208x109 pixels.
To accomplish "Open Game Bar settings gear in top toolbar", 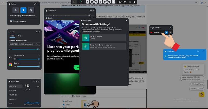I will (134, 2).
